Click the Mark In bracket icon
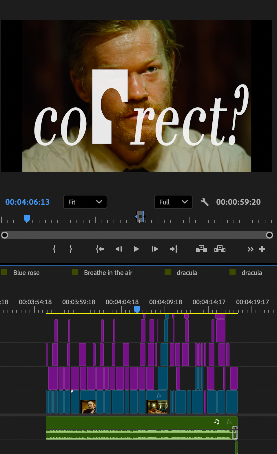This screenshot has height=454, width=277. tap(54, 249)
